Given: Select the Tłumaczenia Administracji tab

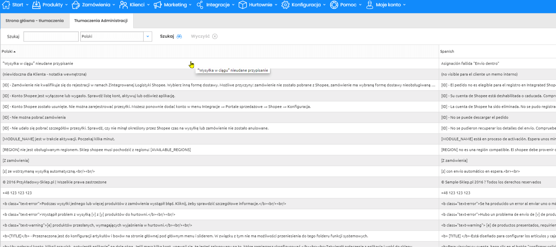Looking at the screenshot, I should point(101,21).
